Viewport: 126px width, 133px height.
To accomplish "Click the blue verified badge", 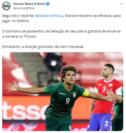I will pos(48,4).
